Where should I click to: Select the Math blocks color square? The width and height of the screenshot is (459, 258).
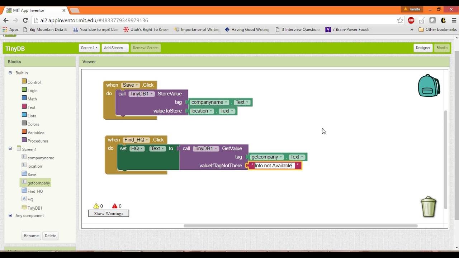coord(24,98)
